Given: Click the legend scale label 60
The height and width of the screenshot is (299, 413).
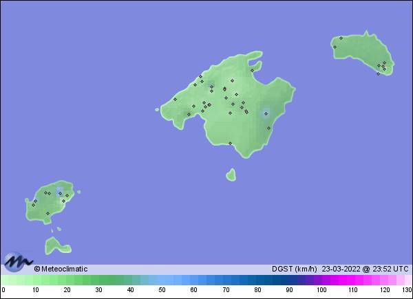Looking at the screenshot, I should [x=194, y=290].
